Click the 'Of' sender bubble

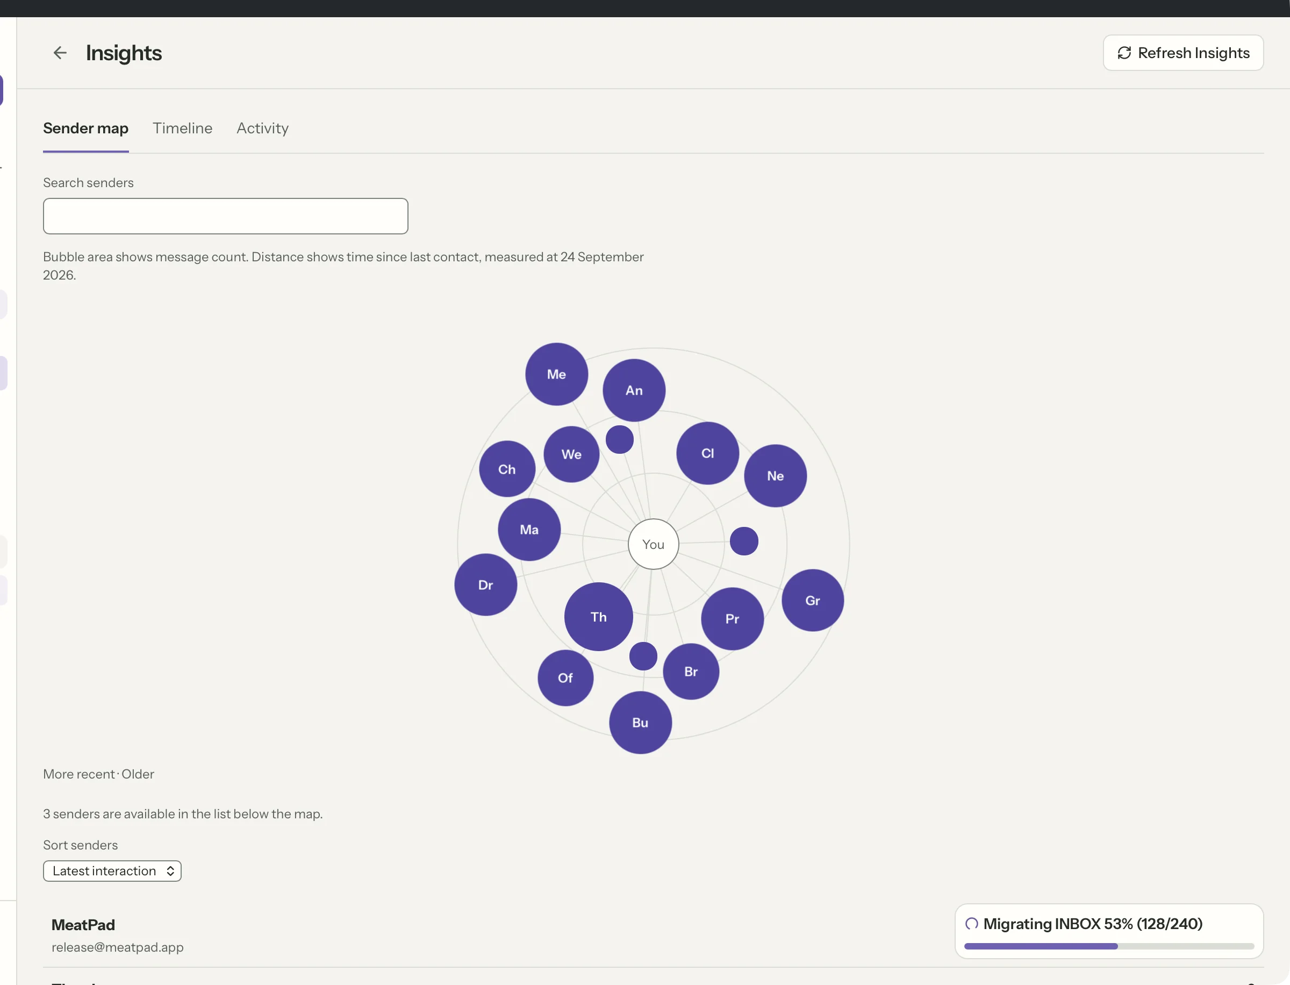tap(565, 678)
